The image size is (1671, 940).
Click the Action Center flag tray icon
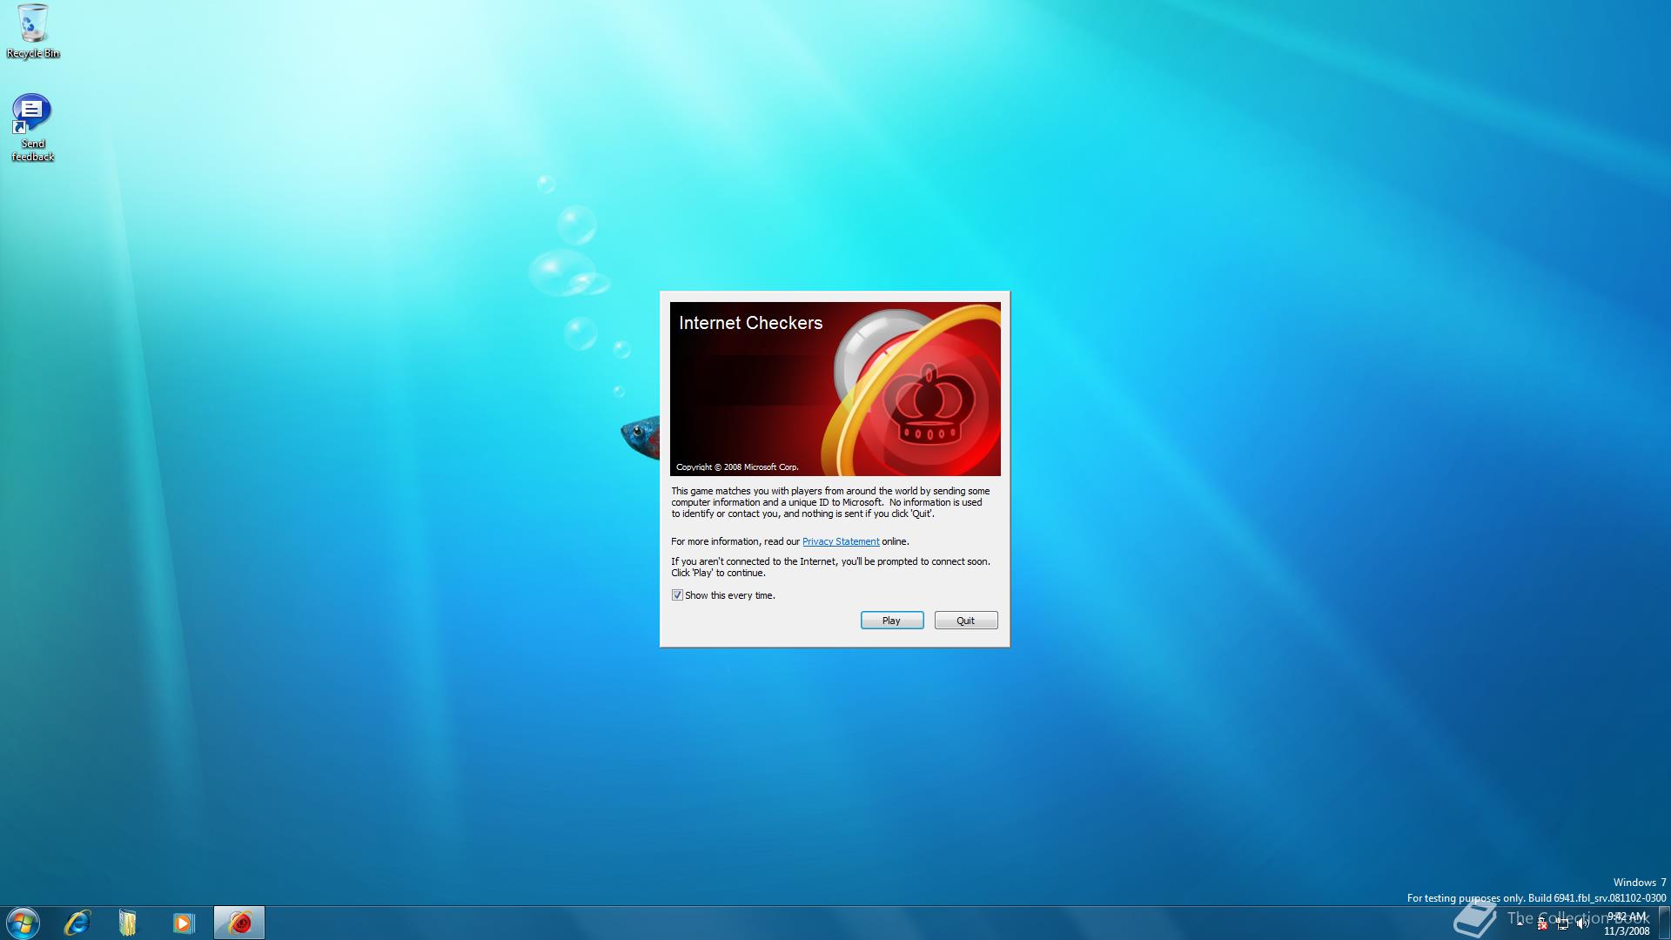click(1542, 924)
